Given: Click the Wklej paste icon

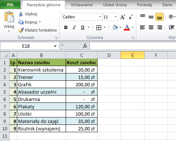Looking at the screenshot, I should pos(9,17).
